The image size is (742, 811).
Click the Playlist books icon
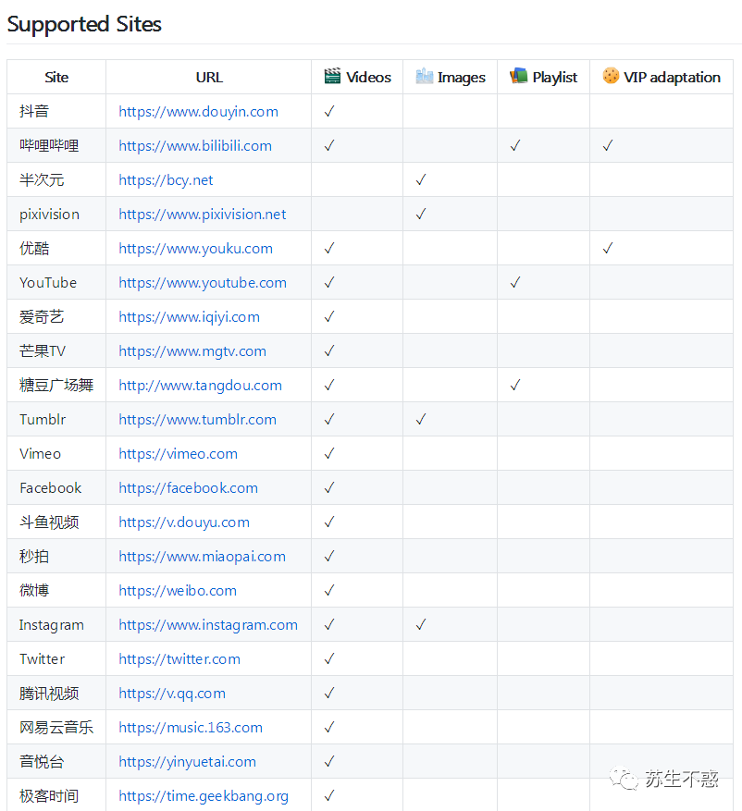point(518,76)
